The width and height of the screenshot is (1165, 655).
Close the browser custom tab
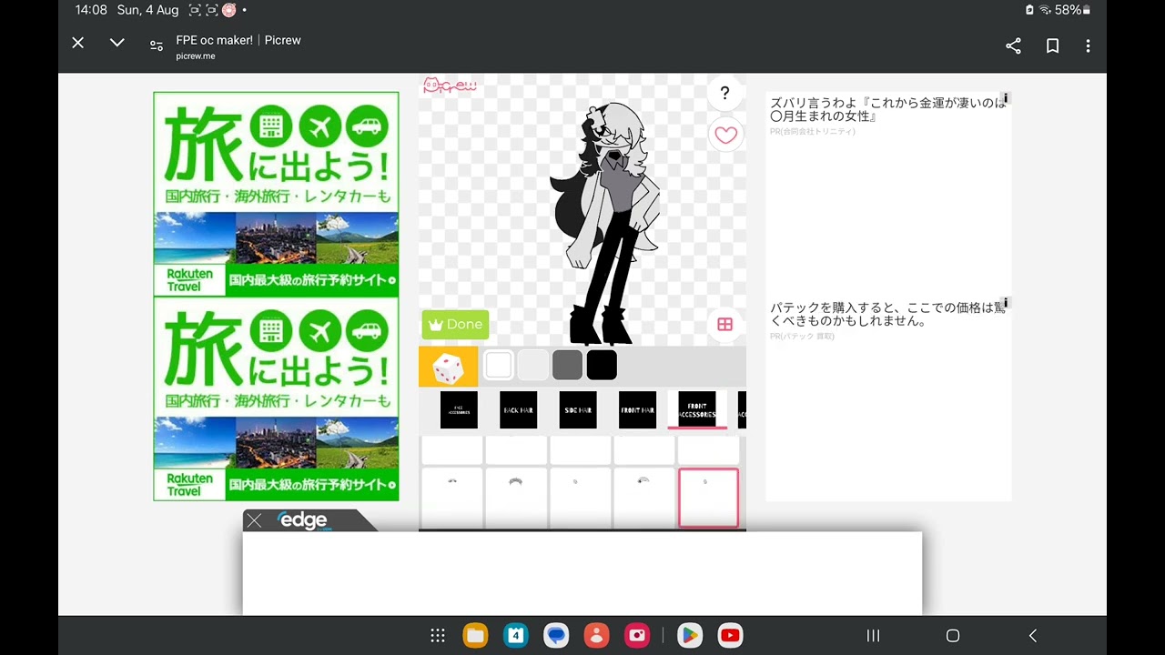pyautogui.click(x=78, y=43)
